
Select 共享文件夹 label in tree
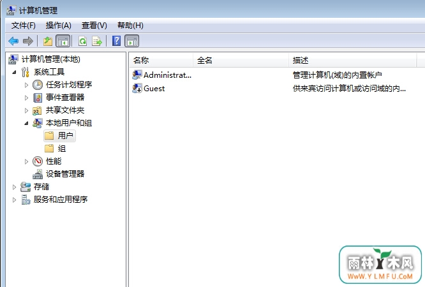point(65,110)
